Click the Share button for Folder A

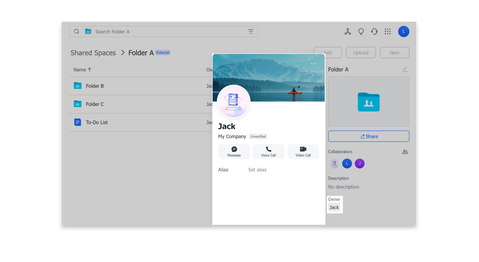tap(369, 136)
